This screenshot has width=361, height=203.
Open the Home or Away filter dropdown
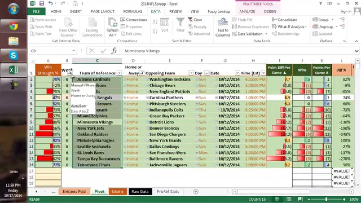[x=142, y=73]
